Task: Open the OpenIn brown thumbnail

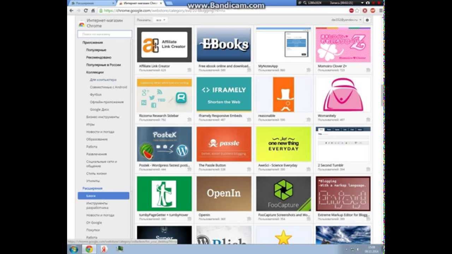Action: pos(224,194)
